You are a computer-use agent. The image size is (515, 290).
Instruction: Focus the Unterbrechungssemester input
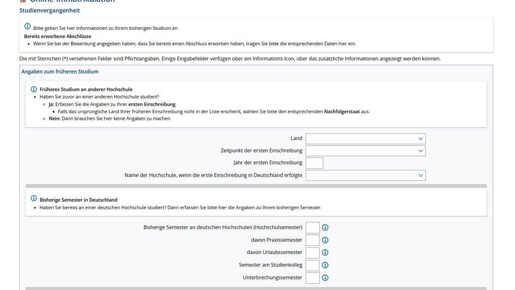click(312, 278)
